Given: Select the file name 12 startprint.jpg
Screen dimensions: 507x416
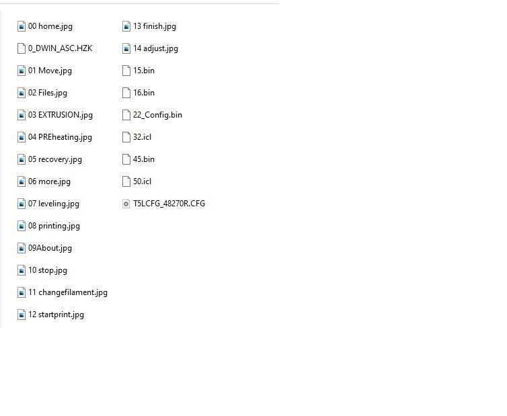Looking at the screenshot, I should pos(56,315).
